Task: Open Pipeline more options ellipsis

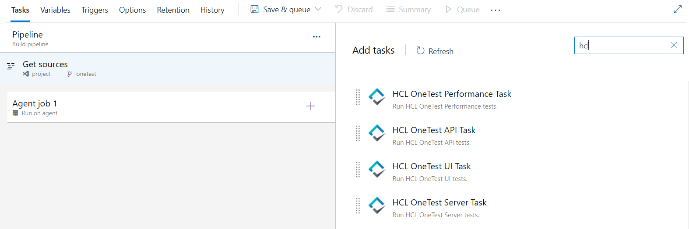Action: click(316, 37)
